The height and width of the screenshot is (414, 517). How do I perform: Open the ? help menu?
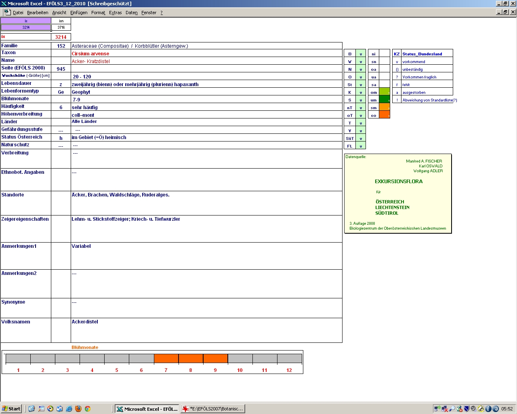coord(162,13)
